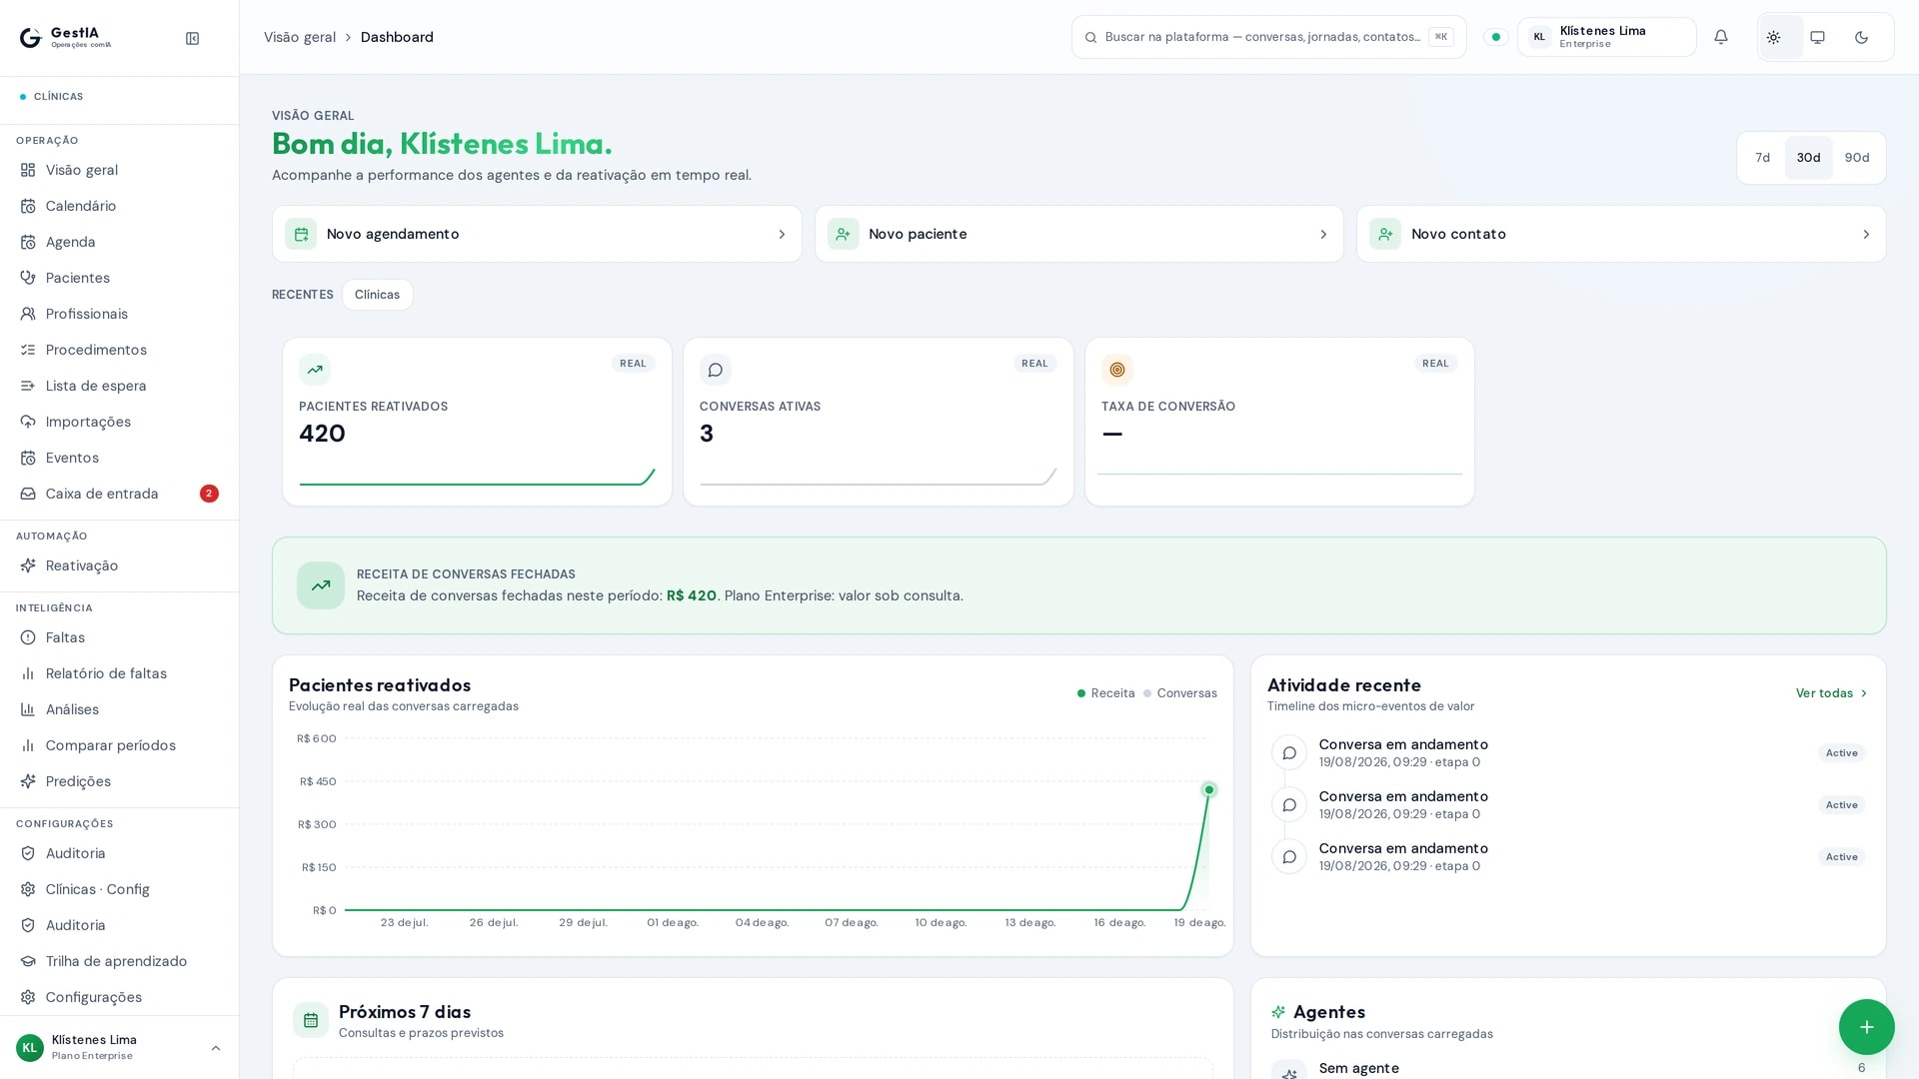
Task: Click the Faltas sidebar icon
Action: click(x=28, y=637)
